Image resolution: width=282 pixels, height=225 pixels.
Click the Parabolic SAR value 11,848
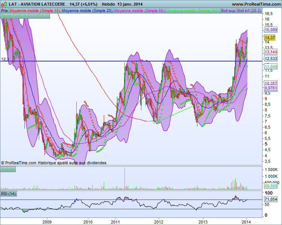click(271, 67)
